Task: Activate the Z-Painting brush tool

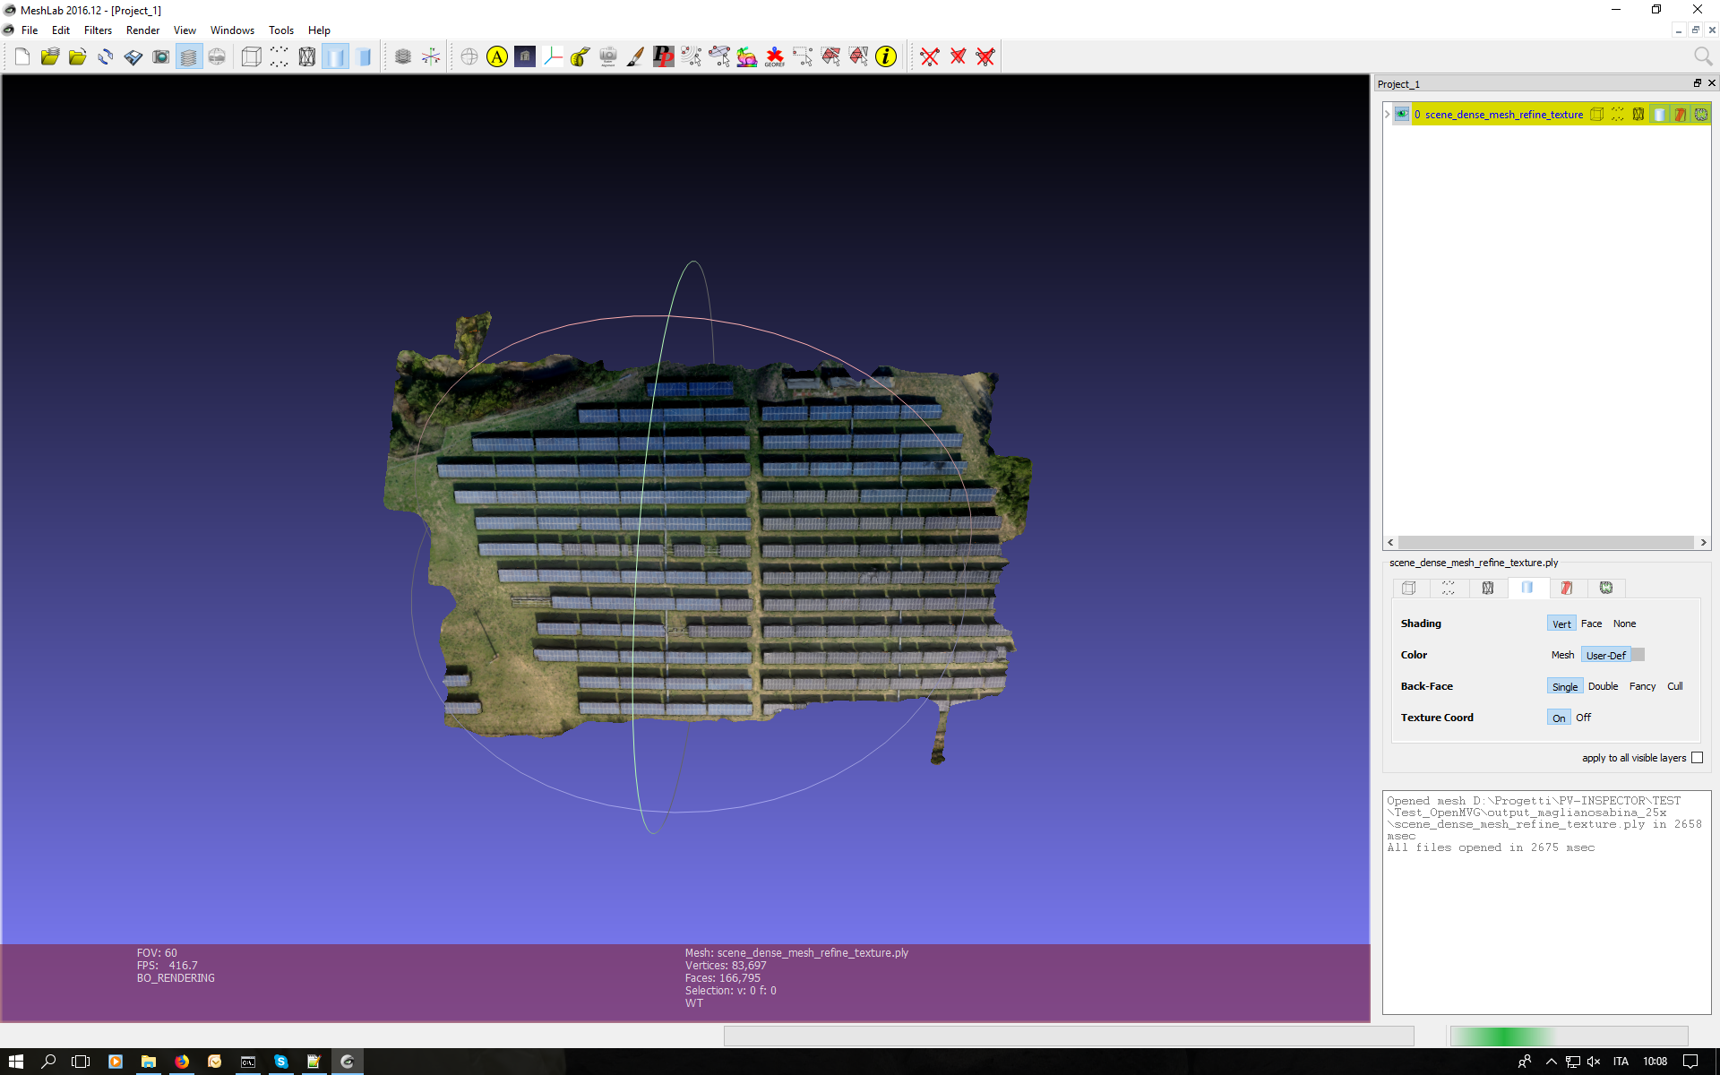Action: [x=636, y=56]
